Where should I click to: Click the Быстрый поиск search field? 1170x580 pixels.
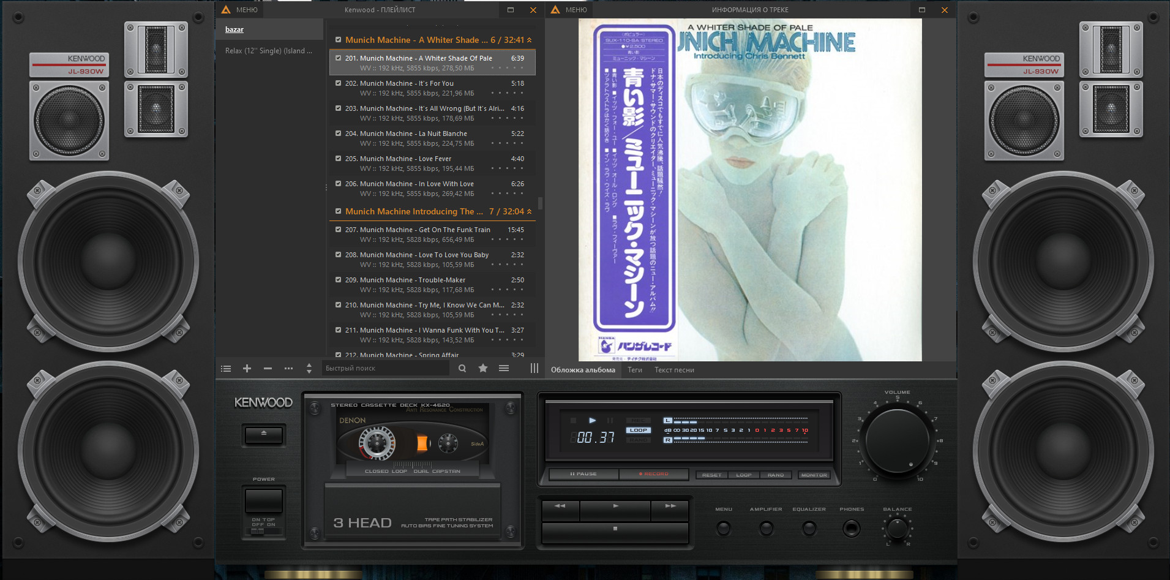coord(386,368)
